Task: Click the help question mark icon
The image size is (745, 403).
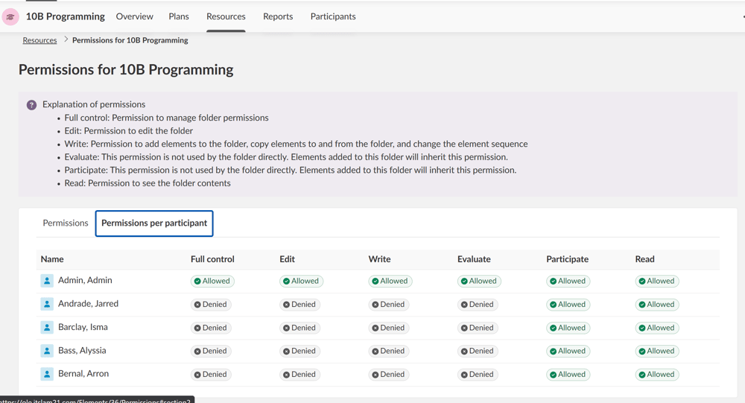Action: pyautogui.click(x=31, y=105)
